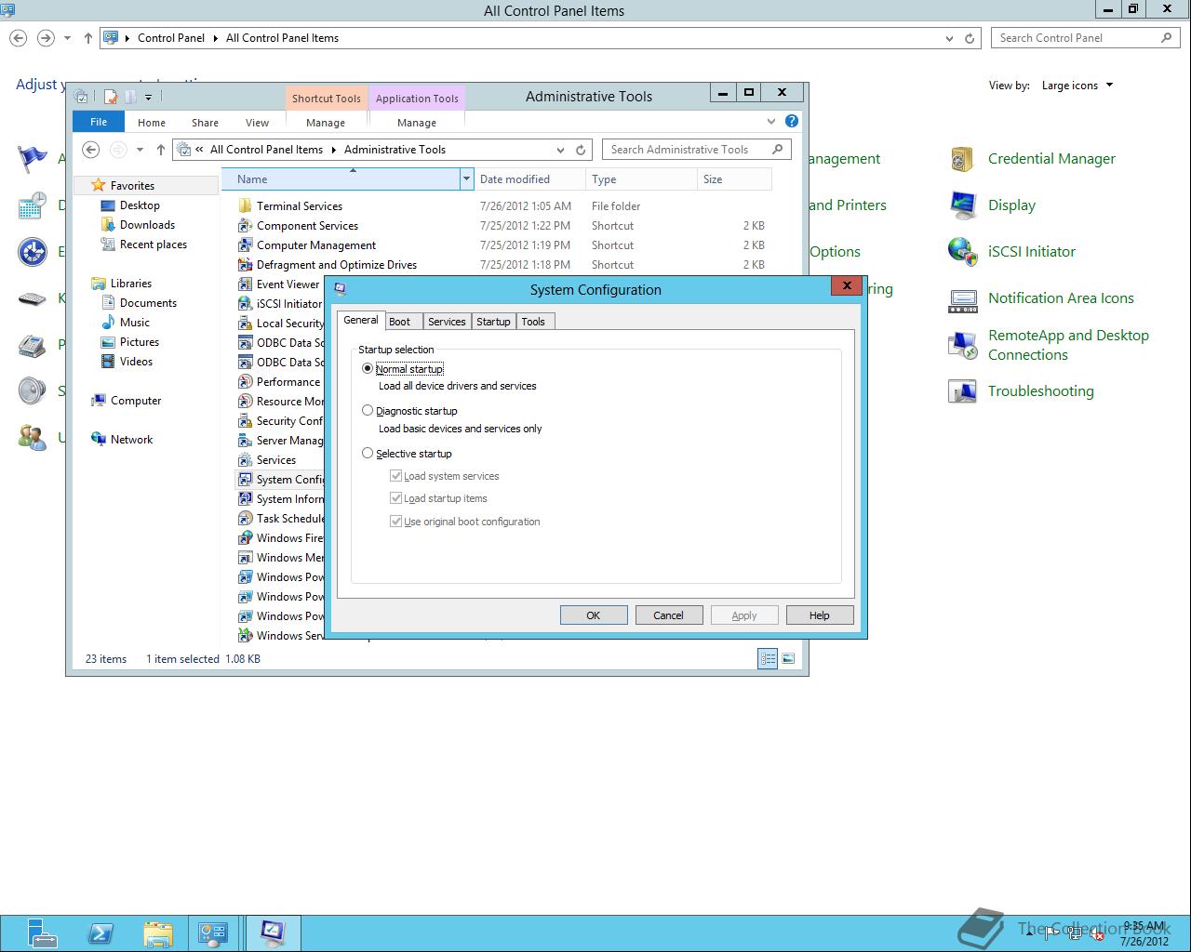Open the Troubleshooting icon in Control Panel
Screen dimensions: 1191x952
point(962,391)
